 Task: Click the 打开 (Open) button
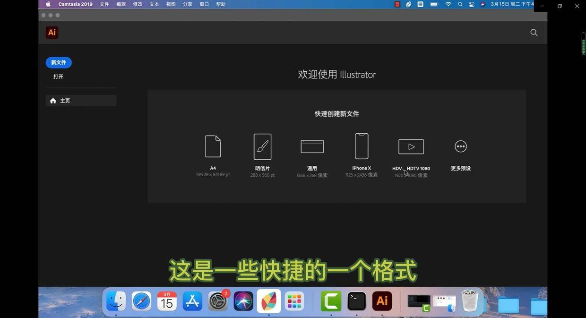pos(59,77)
